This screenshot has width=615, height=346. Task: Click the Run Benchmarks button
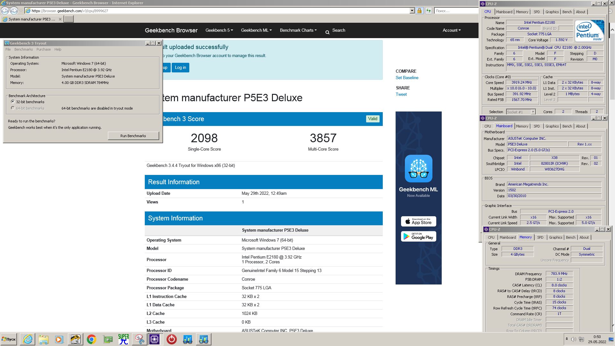133,136
